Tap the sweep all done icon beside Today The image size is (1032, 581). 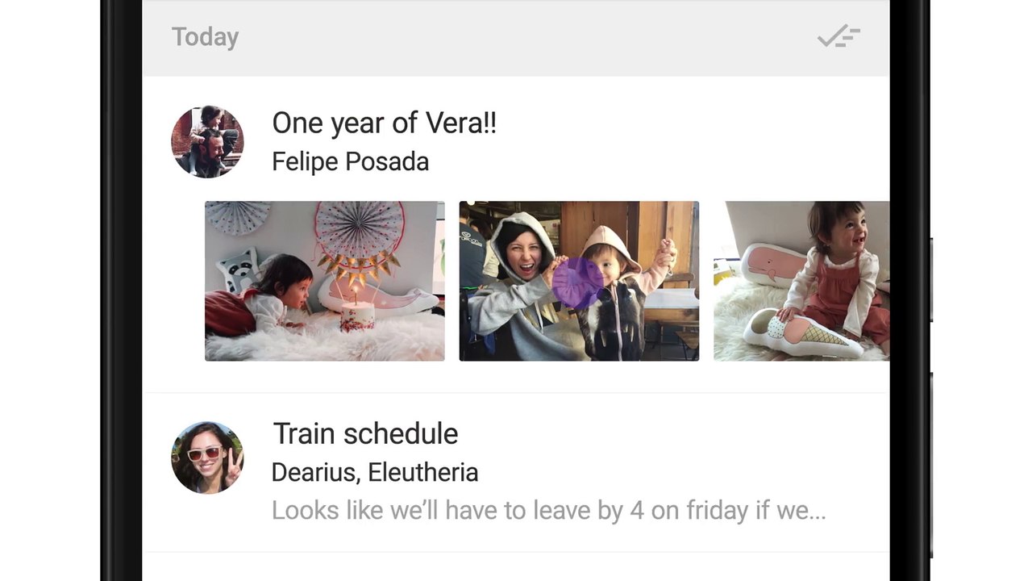click(838, 37)
